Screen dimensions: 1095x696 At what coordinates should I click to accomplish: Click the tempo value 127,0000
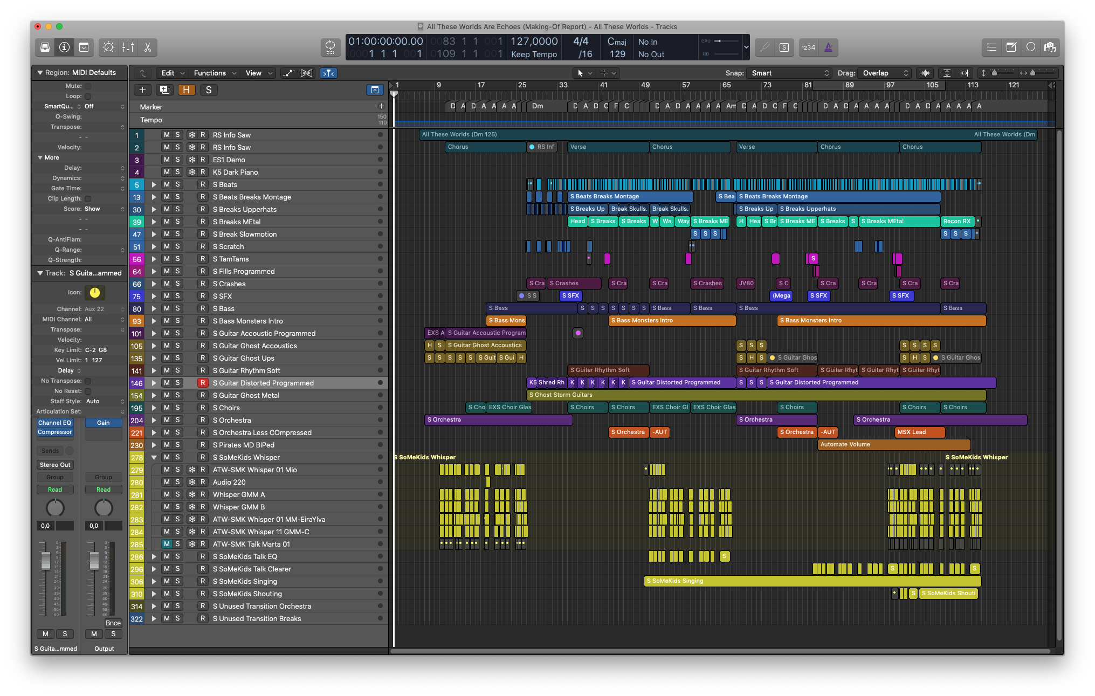(x=534, y=42)
